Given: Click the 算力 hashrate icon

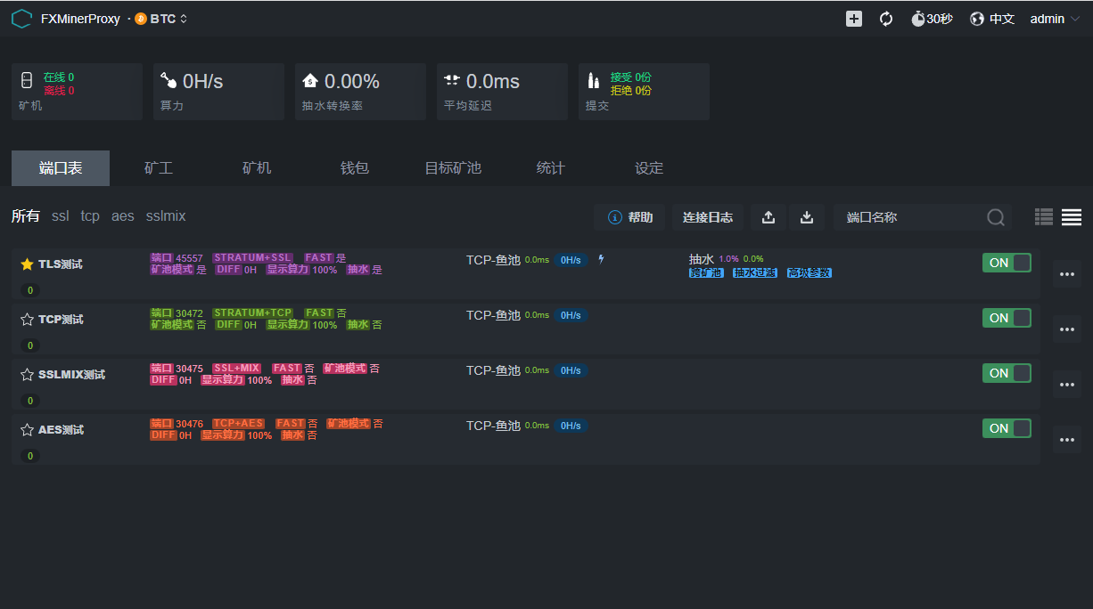Looking at the screenshot, I should (168, 81).
